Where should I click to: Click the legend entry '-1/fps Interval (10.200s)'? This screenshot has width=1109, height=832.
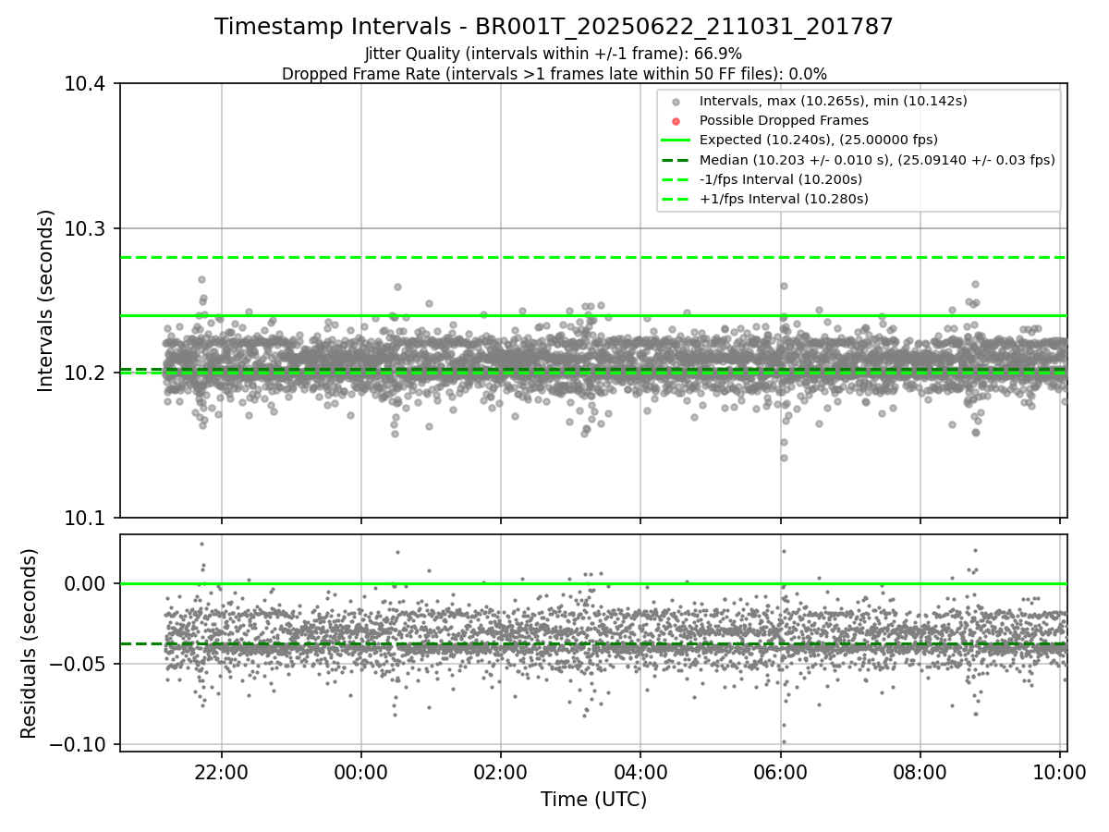tap(780, 179)
